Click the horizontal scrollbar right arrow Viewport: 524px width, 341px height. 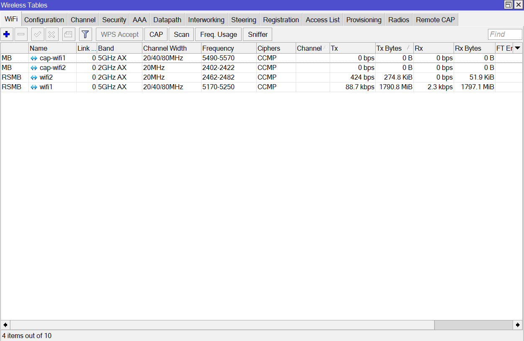pos(518,325)
